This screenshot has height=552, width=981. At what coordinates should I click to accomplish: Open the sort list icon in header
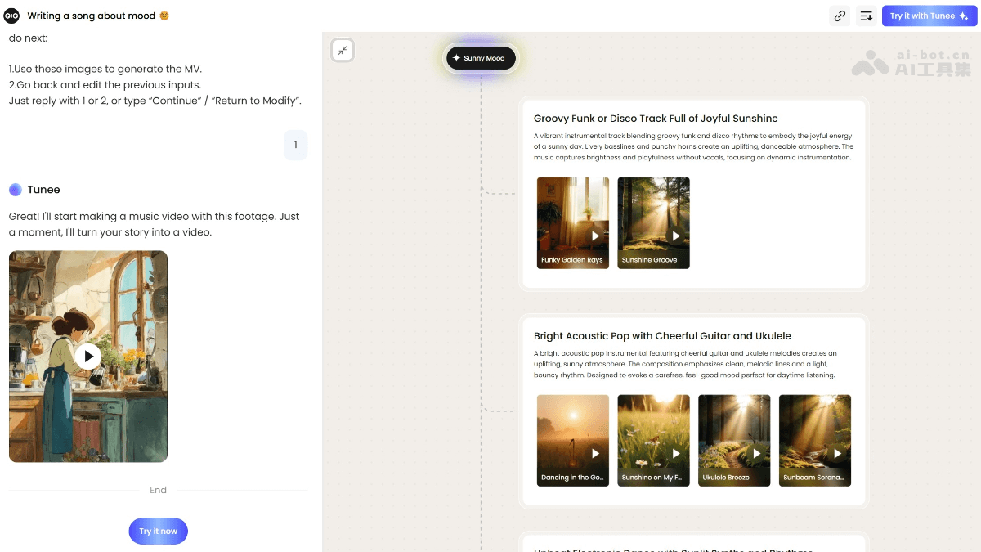(x=867, y=16)
